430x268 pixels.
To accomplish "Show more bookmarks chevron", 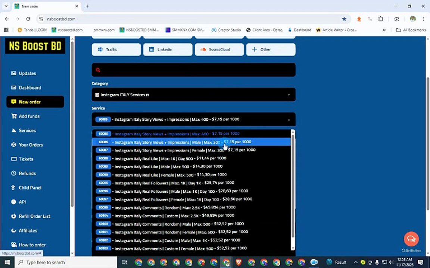I will (384, 30).
